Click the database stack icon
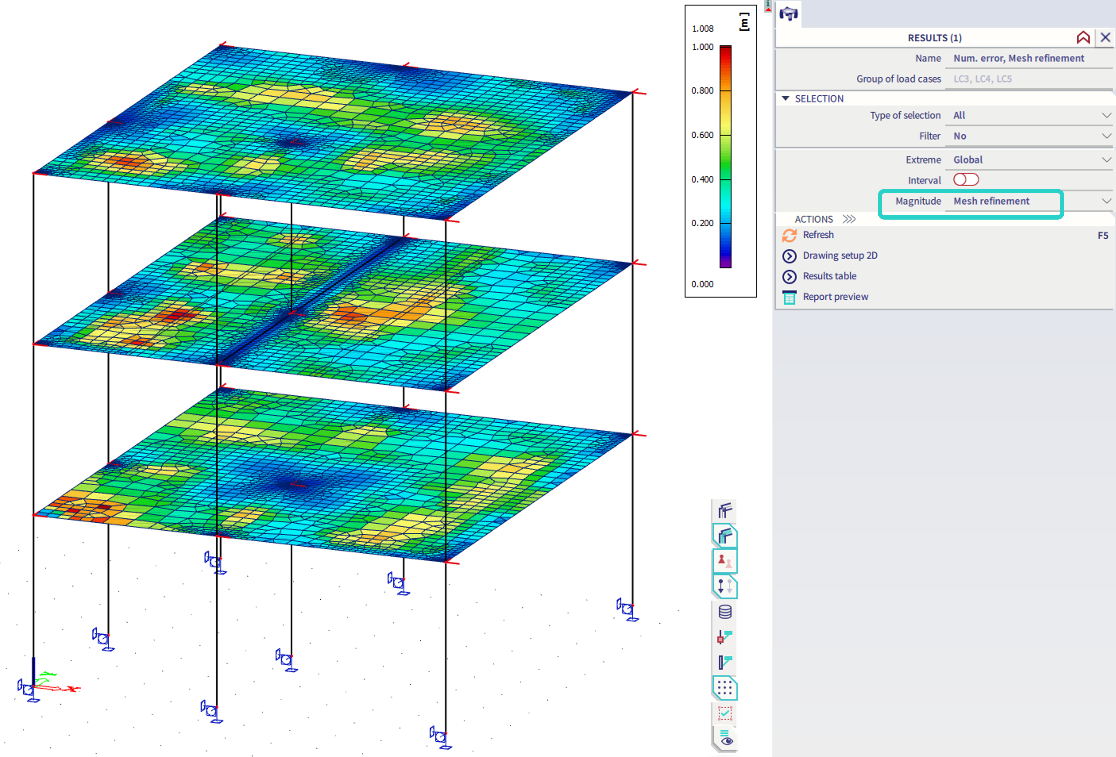Viewport: 1116px width, 757px height. (x=724, y=612)
